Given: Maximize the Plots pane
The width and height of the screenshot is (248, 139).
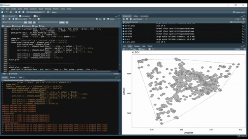Looking at the screenshot, I should tap(244, 46).
